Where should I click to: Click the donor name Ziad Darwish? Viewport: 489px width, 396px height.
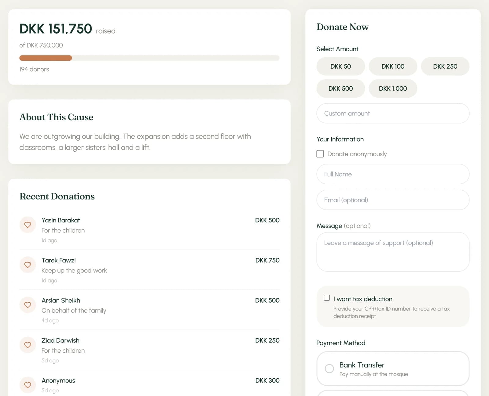coord(61,340)
